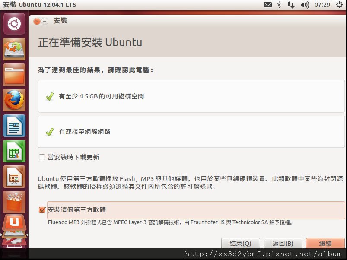
Task: Click the Install Ubuntu launcher icon
Action: (14, 49)
